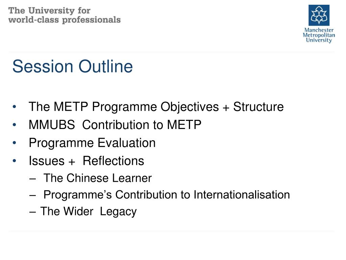Click "Programme's Contribution to Internationalisation" sub-item
The image size is (346, 260).
(167, 195)
